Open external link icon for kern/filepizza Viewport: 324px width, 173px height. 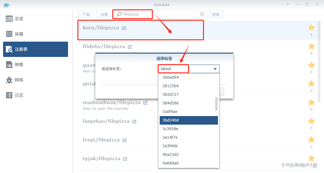coord(124,28)
